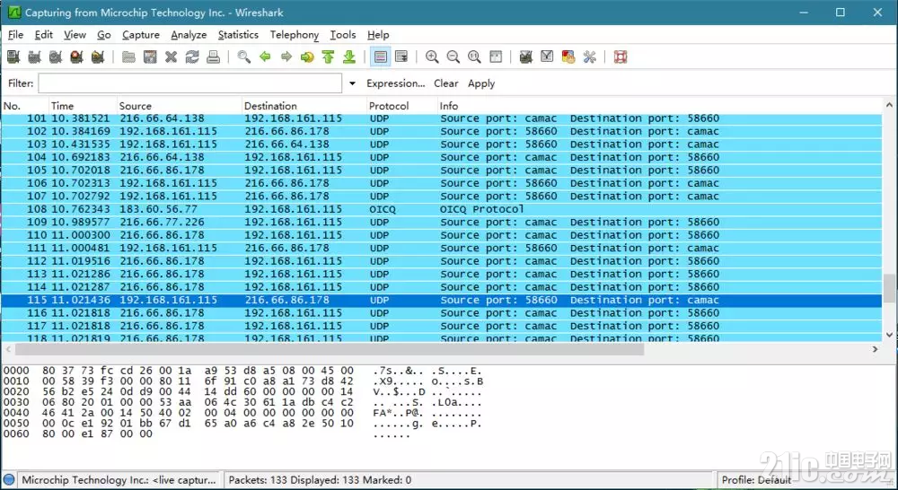The height and width of the screenshot is (490, 898).
Task: Save the capture file floppy icon
Action: (150, 57)
